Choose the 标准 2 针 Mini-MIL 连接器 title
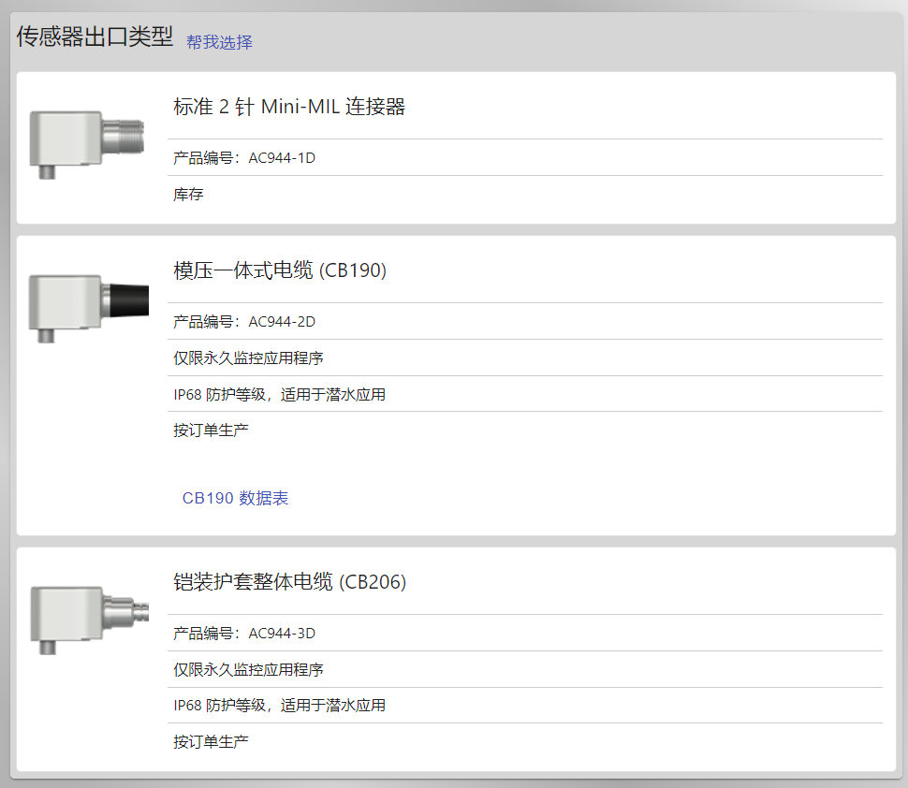Viewport: 908px width, 788px height. (x=289, y=107)
